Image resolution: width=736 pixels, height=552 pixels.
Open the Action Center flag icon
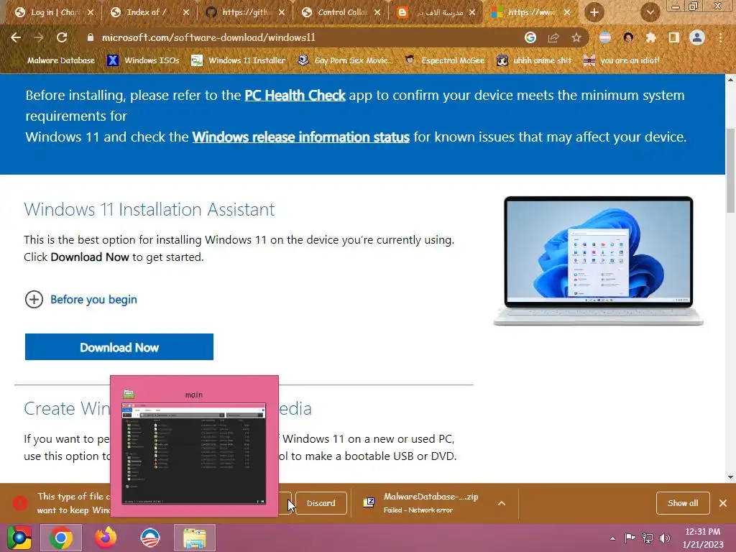tap(630, 538)
